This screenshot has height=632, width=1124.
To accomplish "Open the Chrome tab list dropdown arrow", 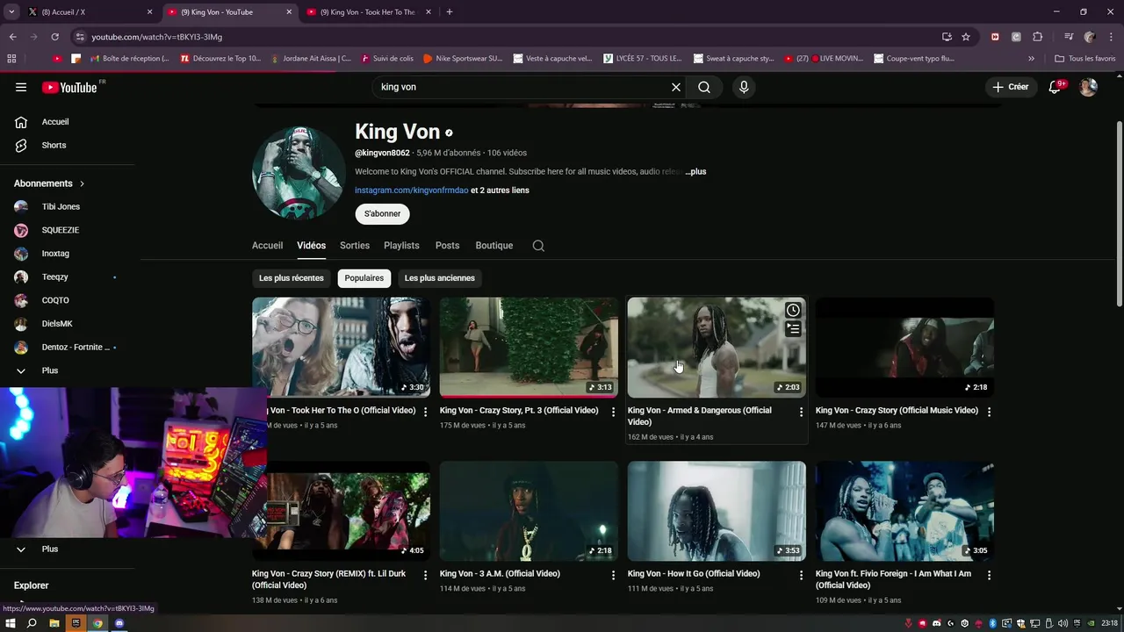I will tap(11, 12).
